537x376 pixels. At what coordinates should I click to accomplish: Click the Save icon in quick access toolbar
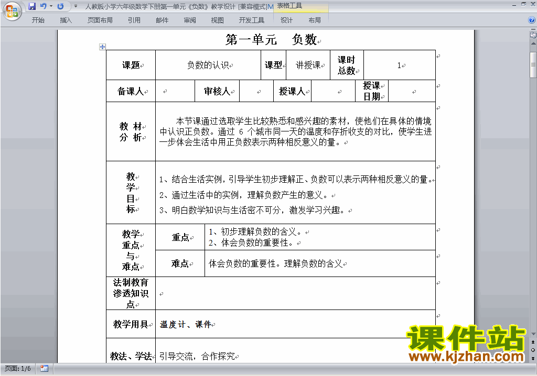tap(32, 6)
